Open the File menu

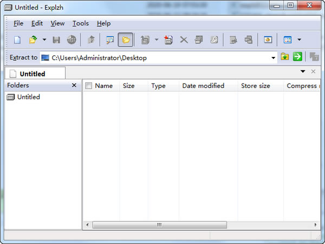pos(18,23)
